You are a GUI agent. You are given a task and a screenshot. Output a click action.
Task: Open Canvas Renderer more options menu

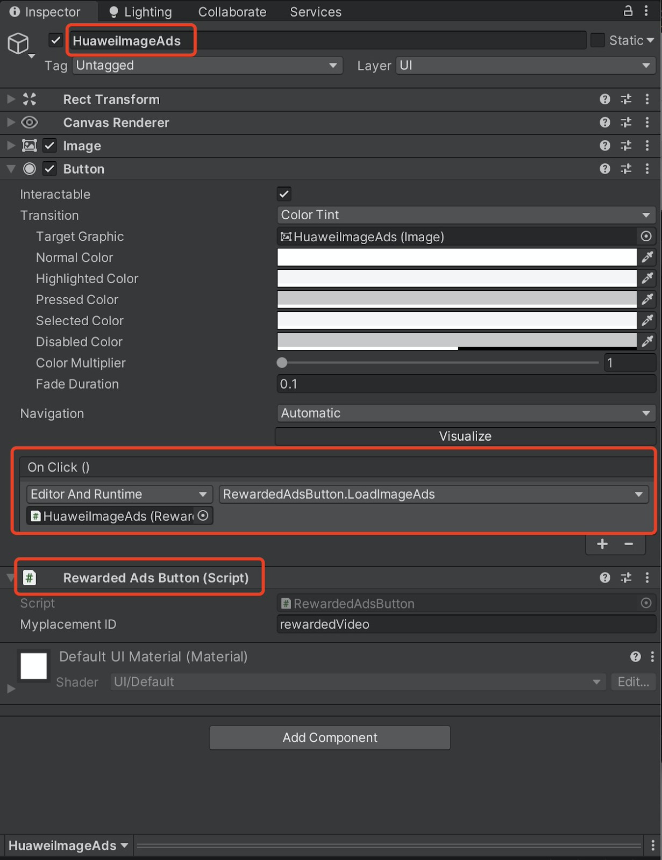click(647, 122)
